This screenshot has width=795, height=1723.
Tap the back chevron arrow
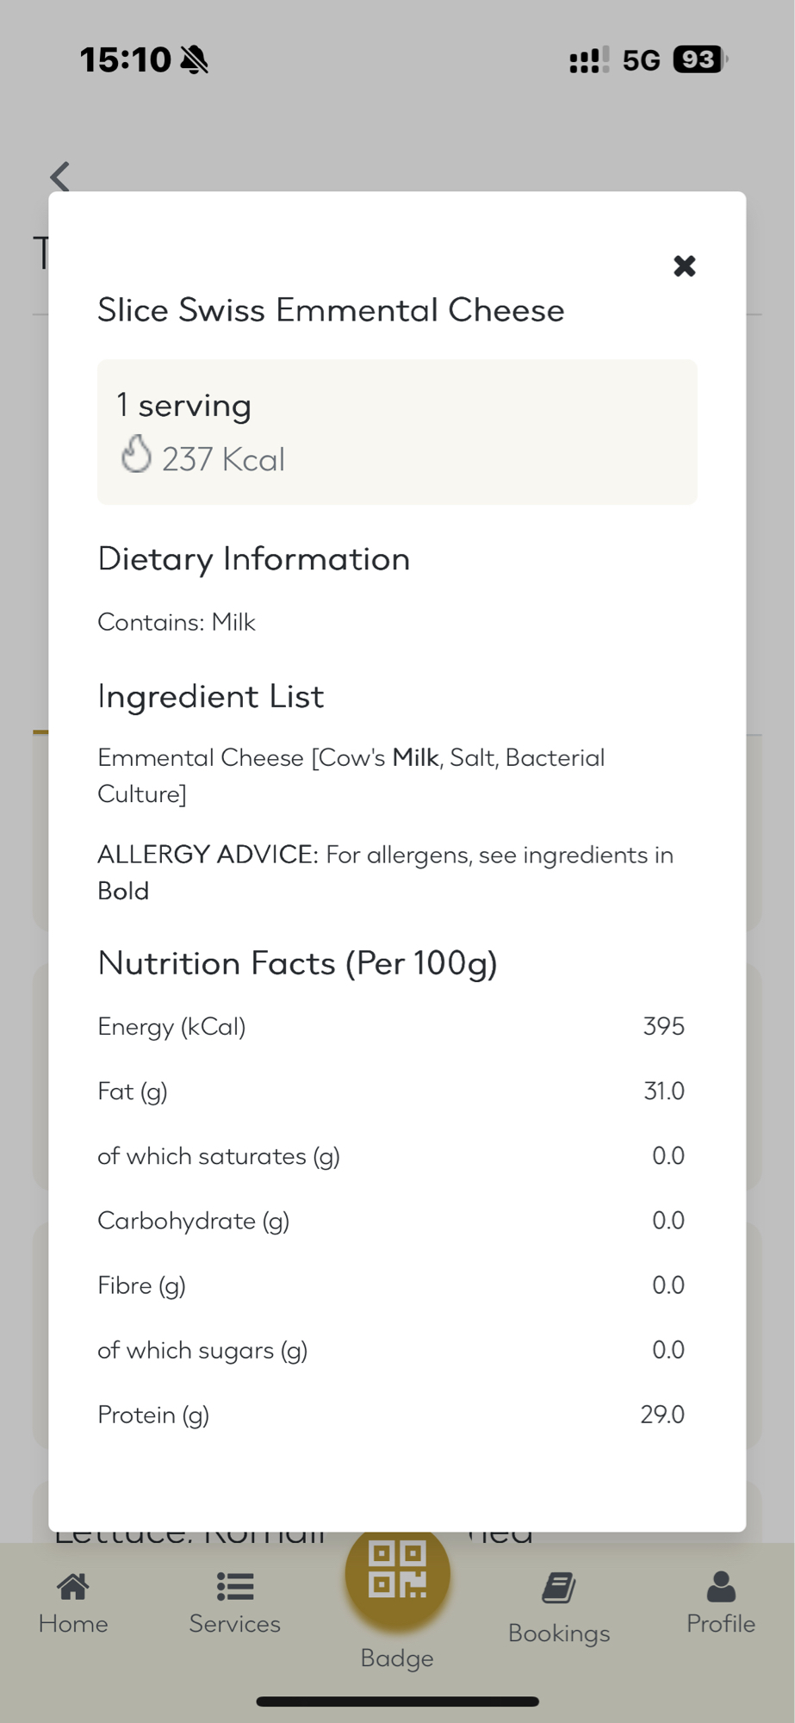pyautogui.click(x=60, y=177)
